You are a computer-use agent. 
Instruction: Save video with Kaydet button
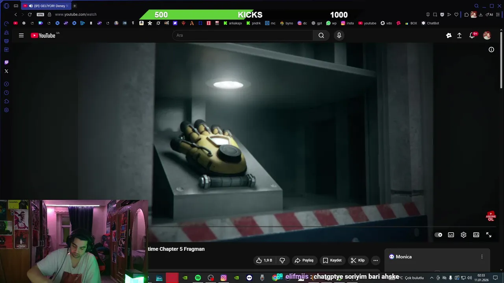tap(332, 260)
